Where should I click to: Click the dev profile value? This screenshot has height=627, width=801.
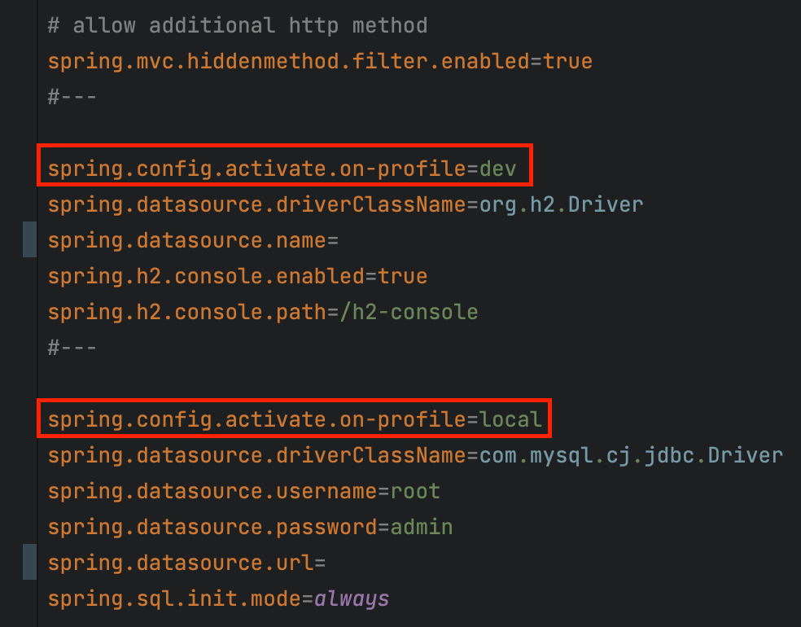click(500, 168)
